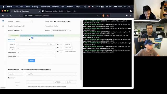Go back with the browser back arrow

click(3, 16)
